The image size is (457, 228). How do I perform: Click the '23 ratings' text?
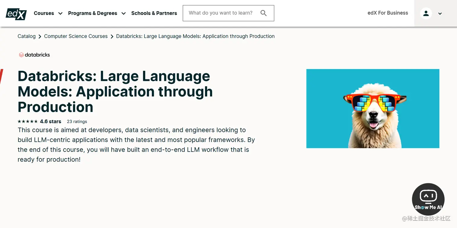(77, 122)
